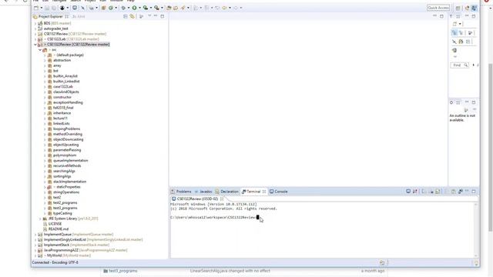Click the green Run button in toolbar

[134, 8]
